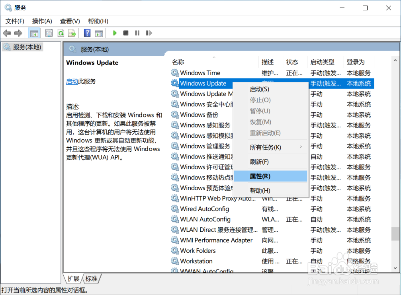Choose 帮助(H) in context menu
Screen dimensions: 401x295
(270, 191)
